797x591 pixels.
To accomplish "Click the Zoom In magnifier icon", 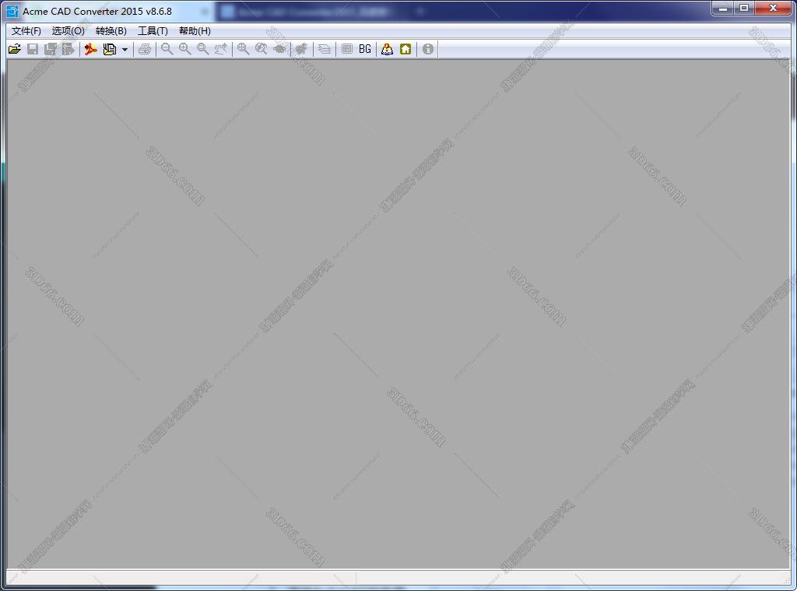I will point(185,49).
